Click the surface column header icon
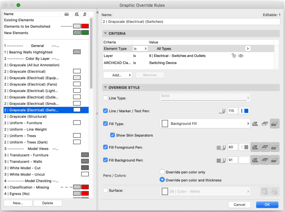 (x=85, y=14)
